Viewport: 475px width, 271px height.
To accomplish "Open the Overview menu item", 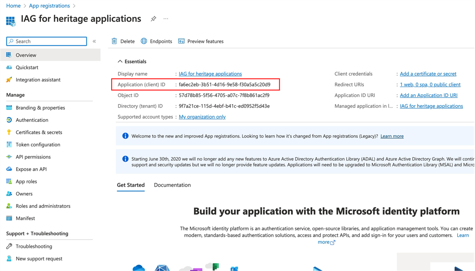I will 50,55.
